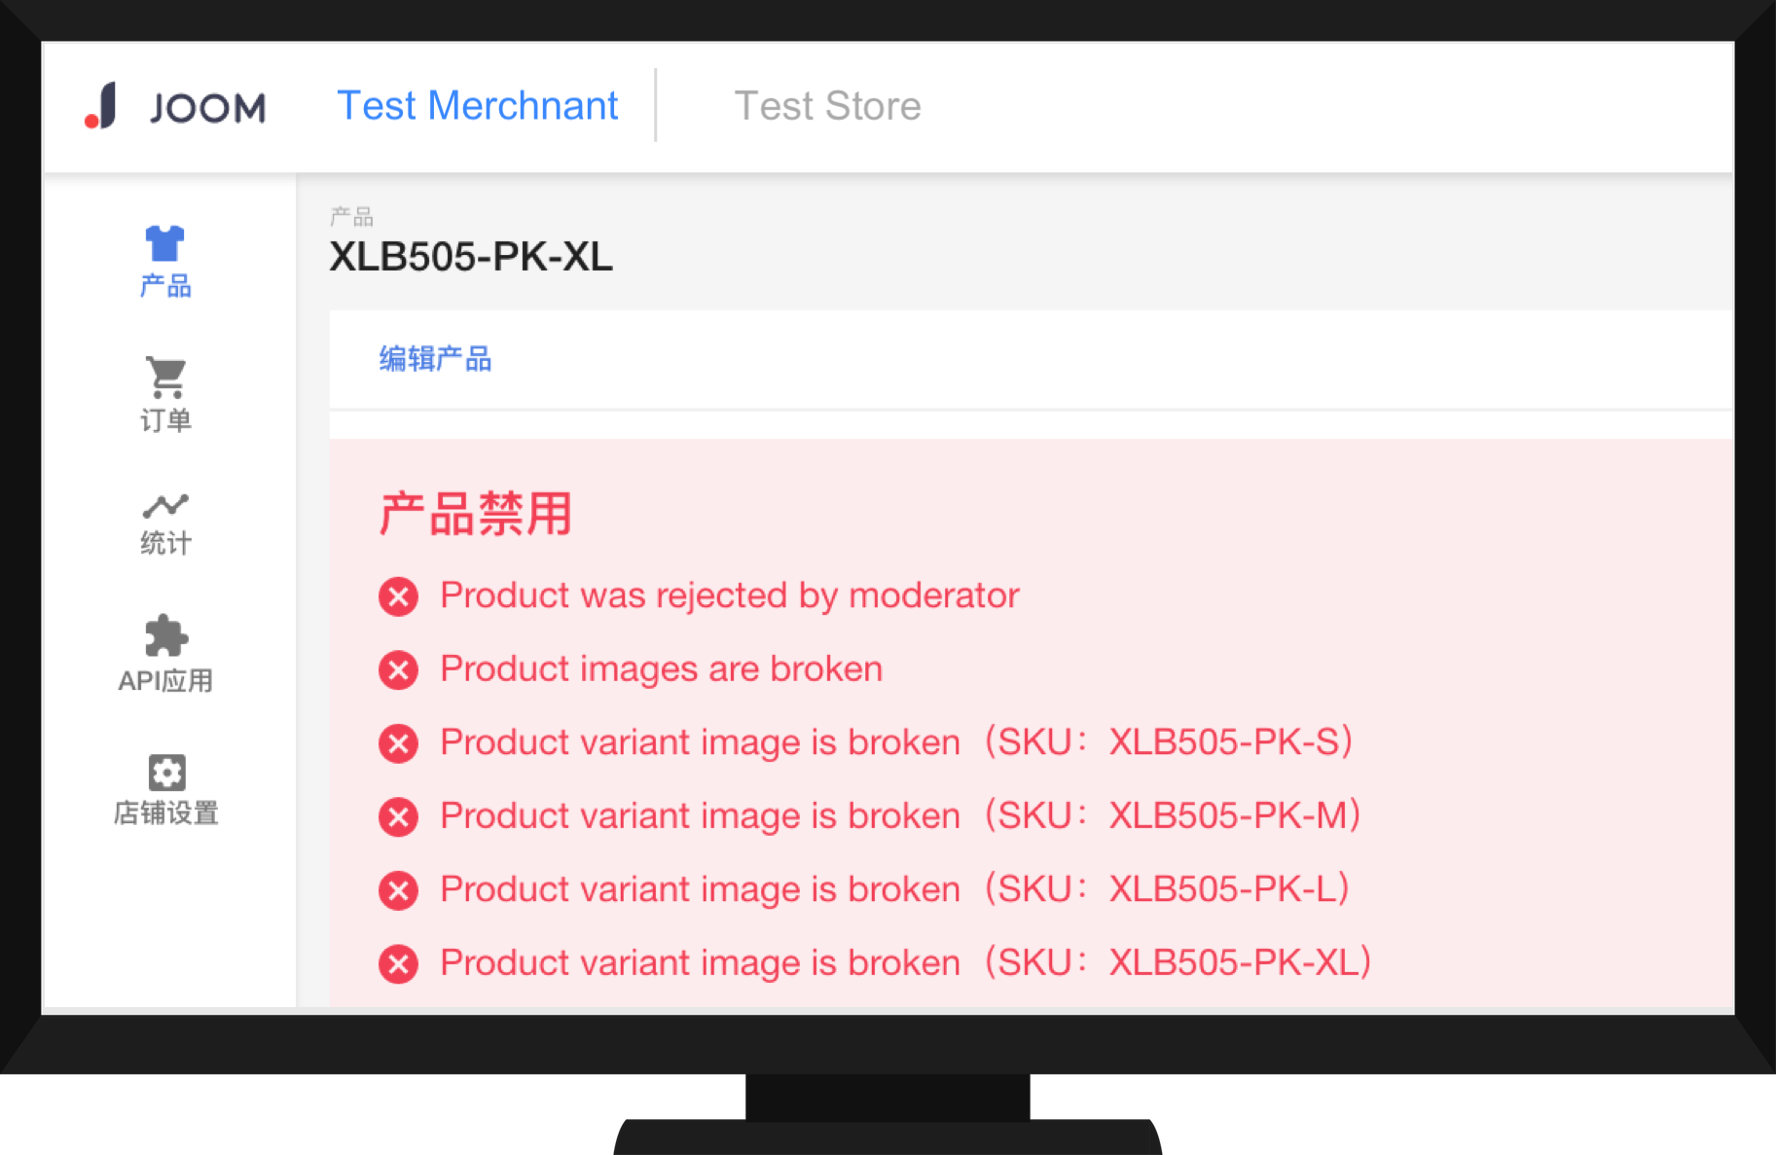The height and width of the screenshot is (1155, 1776).
Task: Switch to the Test Store tab
Action: coord(828,105)
